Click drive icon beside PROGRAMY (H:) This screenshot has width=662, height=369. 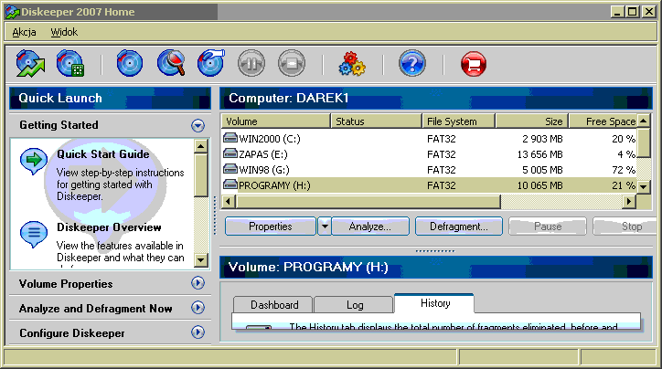(x=230, y=184)
